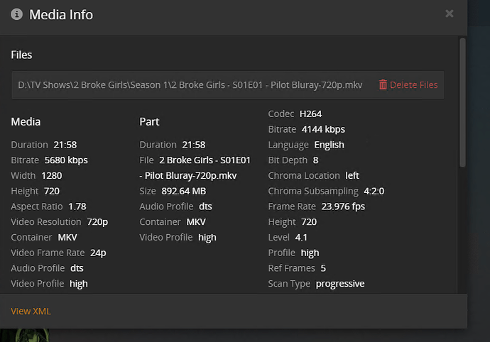Viewport: 490px width, 342px height.
Task: Click the dialog's vertical scrollbar
Action: (462, 103)
